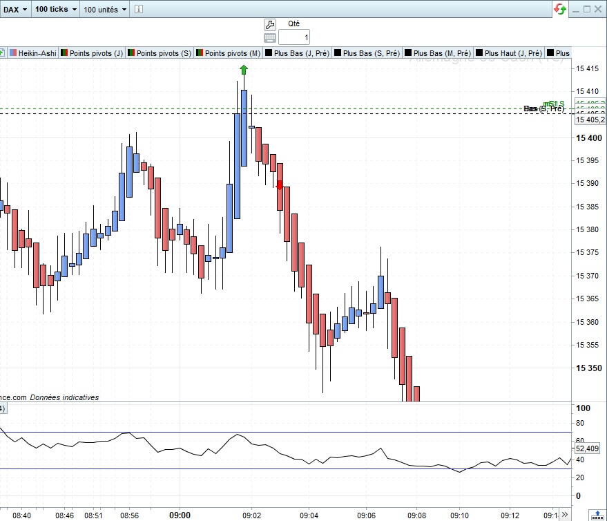Click the Qté quantity input field
607x521 pixels.
294,37
